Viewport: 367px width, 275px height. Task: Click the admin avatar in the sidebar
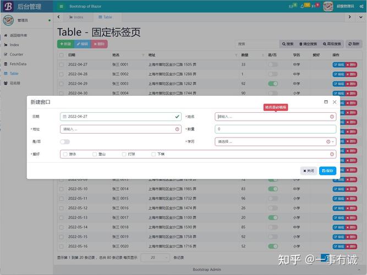(8, 20)
